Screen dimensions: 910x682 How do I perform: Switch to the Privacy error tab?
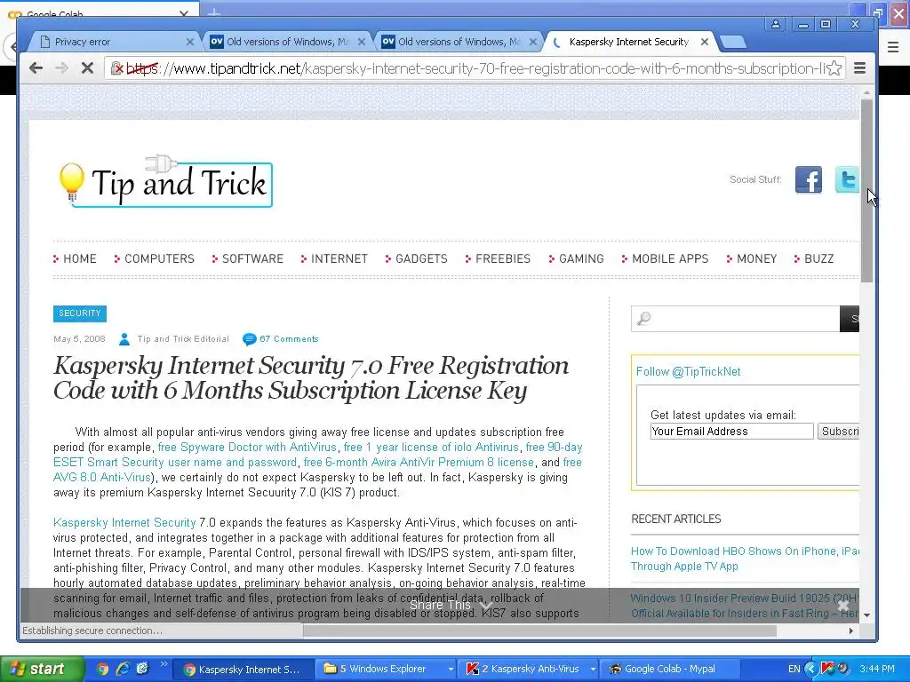110,42
